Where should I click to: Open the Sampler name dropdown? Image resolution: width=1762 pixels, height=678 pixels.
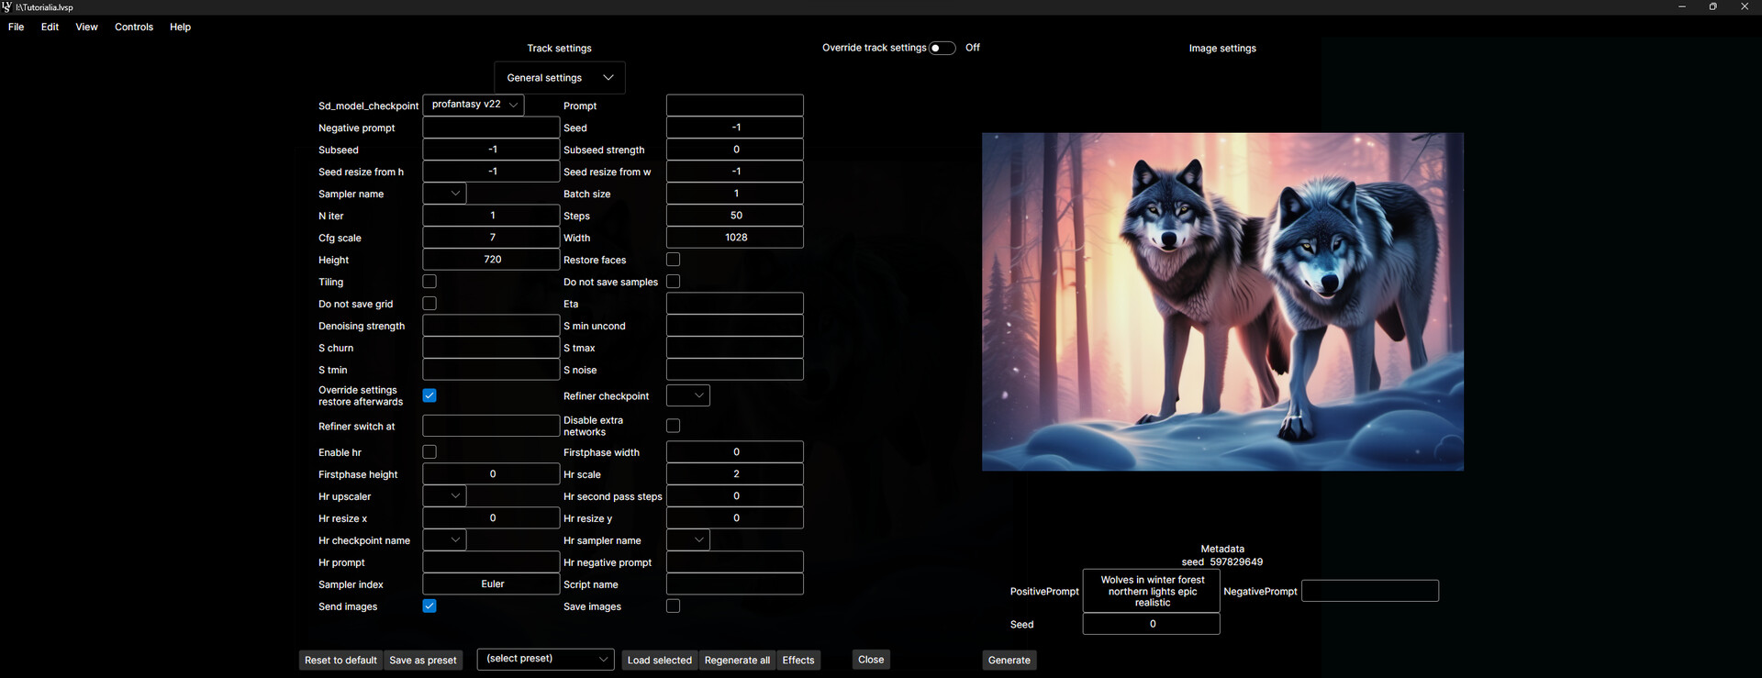point(444,194)
